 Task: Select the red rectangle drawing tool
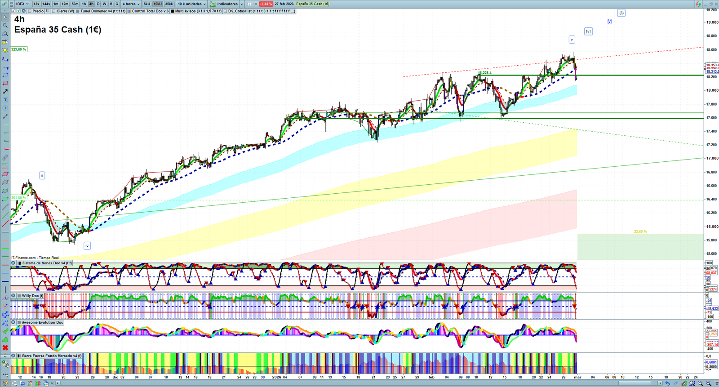5,83
